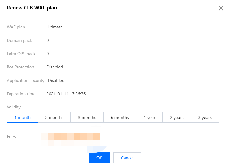226x165 pixels.
Task: Pick 3 years as validity
Action: pyautogui.click(x=205, y=117)
